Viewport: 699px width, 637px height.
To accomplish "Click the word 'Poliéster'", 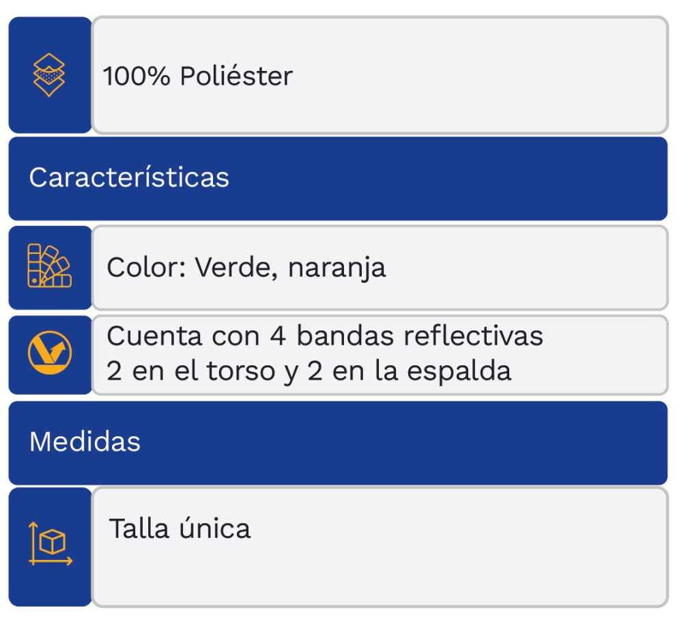I will tap(236, 76).
